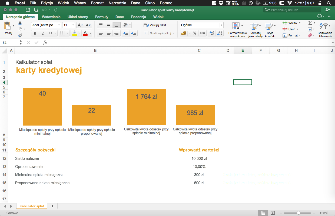
Task: Open Formatuj jako tabelę gallery
Action: [x=255, y=30]
